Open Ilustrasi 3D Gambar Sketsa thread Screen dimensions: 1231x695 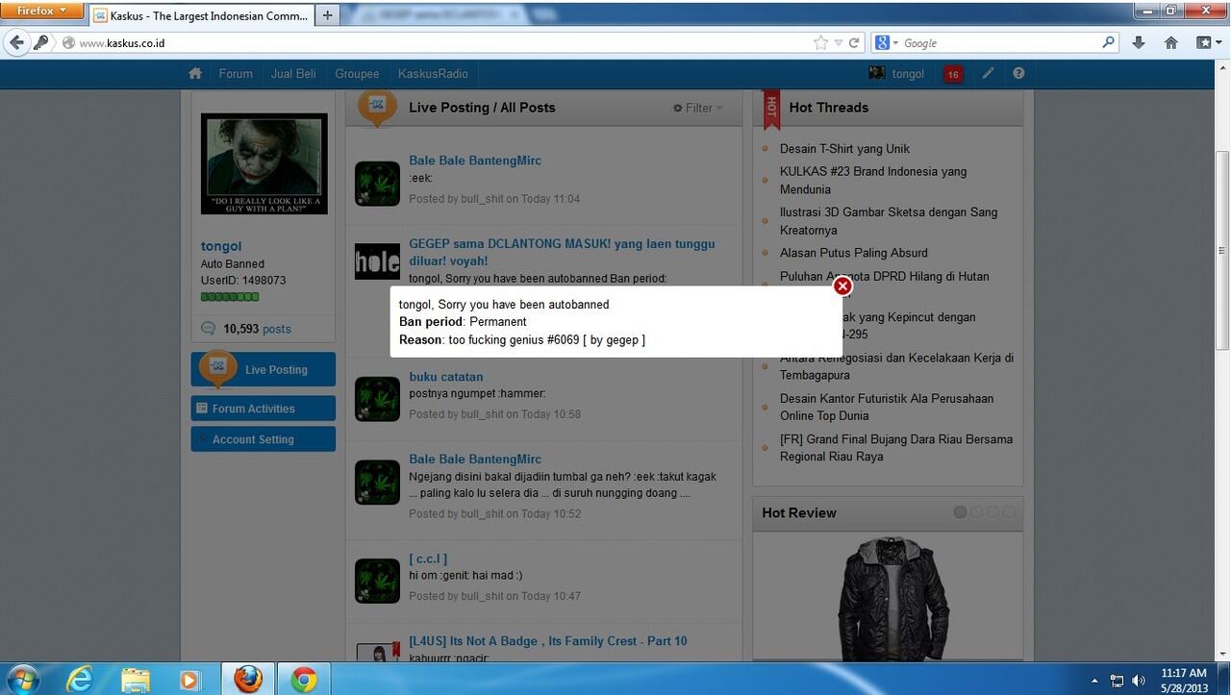pos(889,221)
